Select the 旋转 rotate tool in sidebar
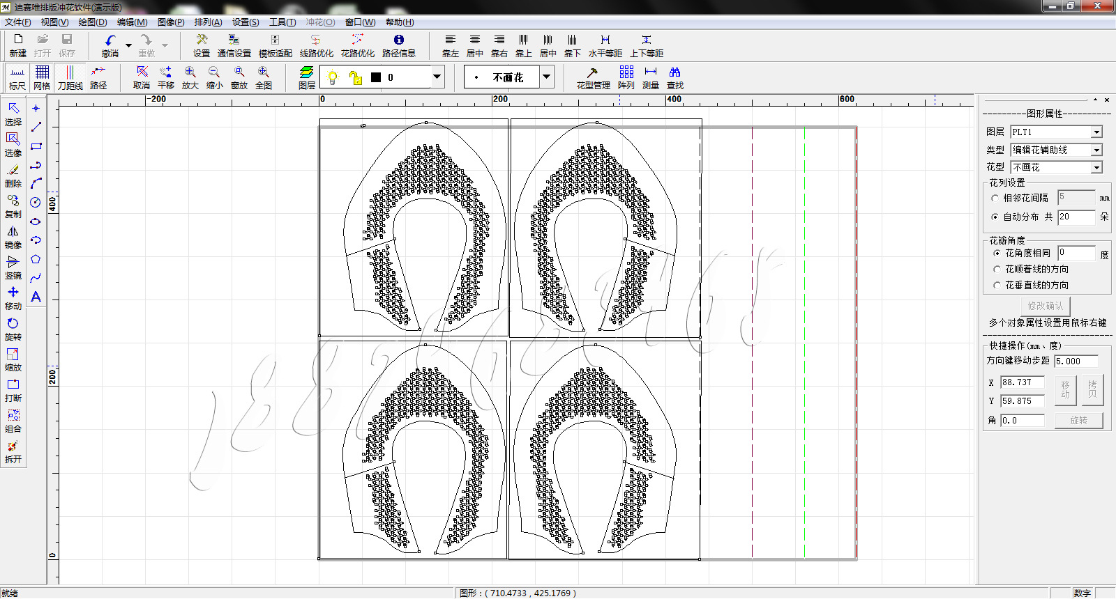The image size is (1116, 599). click(x=13, y=324)
